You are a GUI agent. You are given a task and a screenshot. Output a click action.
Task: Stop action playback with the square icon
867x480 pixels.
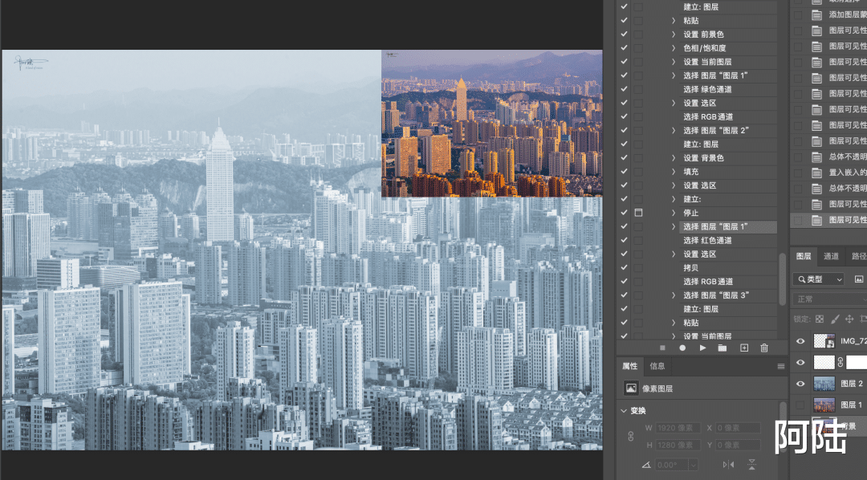point(662,348)
